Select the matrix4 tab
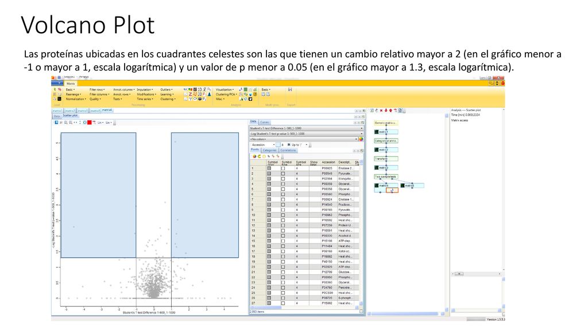The width and height of the screenshot is (588, 330). pyautogui.click(x=107, y=111)
